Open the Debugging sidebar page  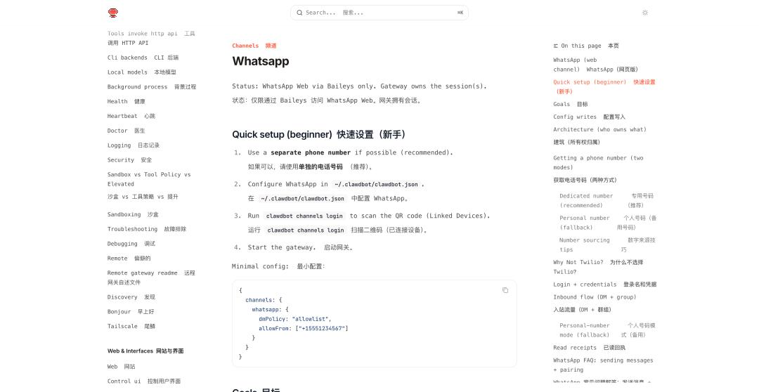(131, 244)
